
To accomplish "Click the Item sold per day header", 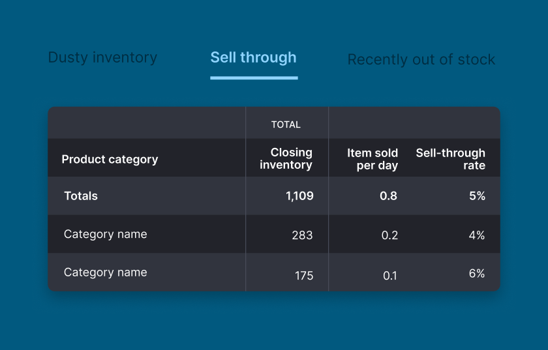I will point(372,159).
